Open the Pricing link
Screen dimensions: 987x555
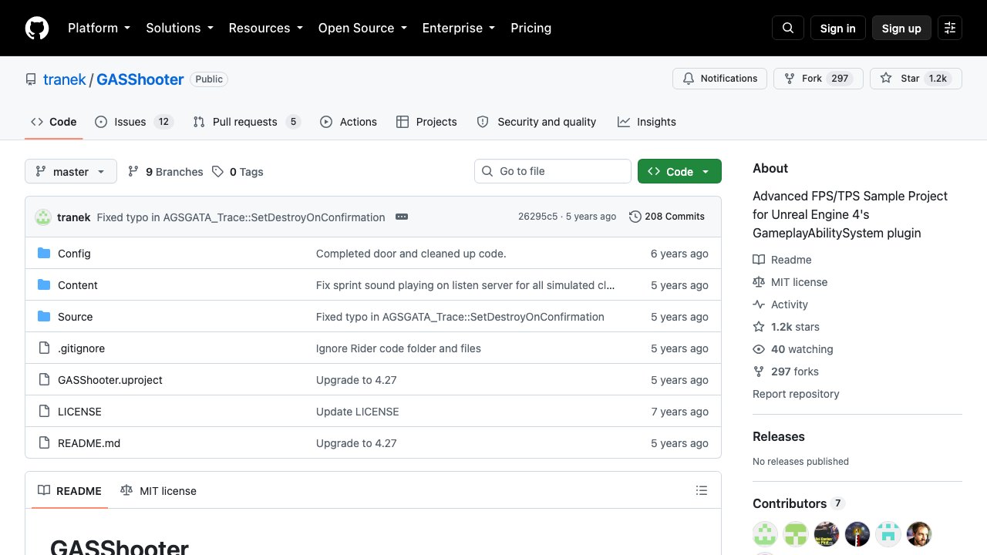pos(531,29)
